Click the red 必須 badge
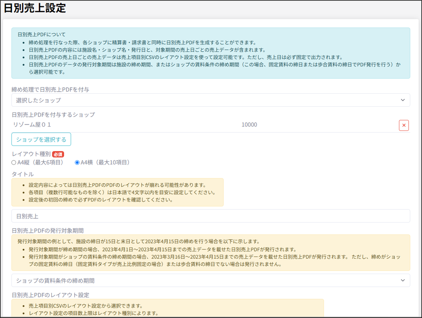 point(58,154)
